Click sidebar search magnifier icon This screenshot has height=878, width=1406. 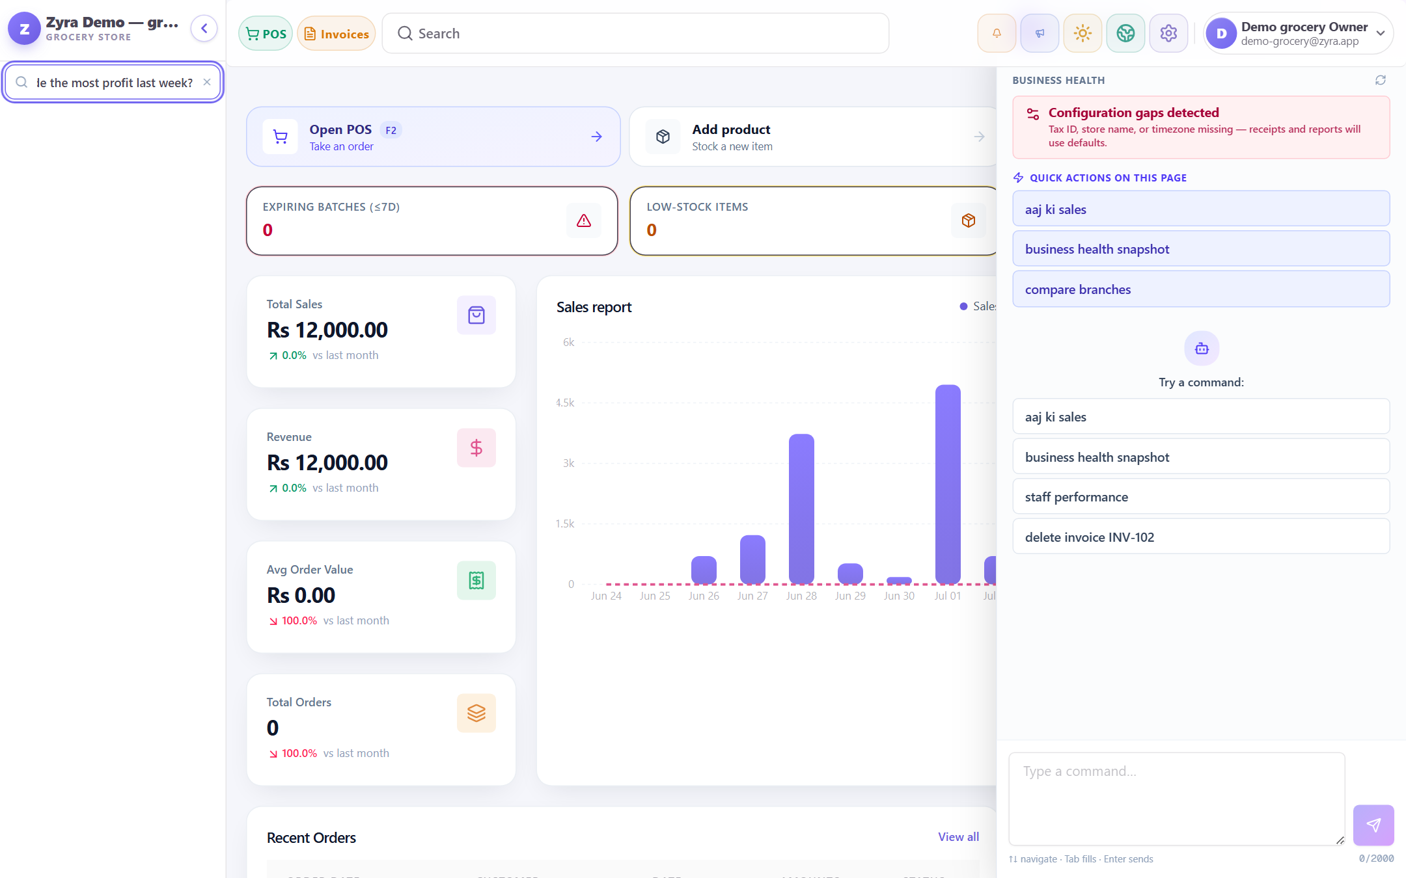point(21,82)
